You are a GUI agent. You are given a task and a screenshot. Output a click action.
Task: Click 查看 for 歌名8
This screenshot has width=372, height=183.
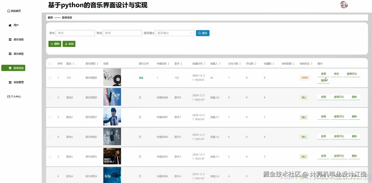(323, 97)
